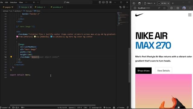Click the icon between Go Live and Prettier
This screenshot has width=193, height=109.
pos(114,107)
